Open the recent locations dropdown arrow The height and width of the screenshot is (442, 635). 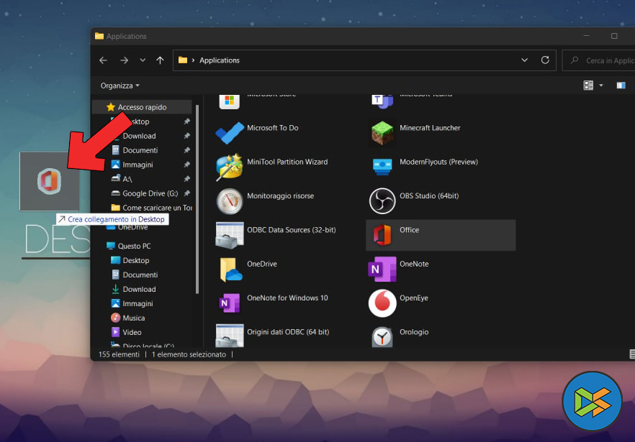point(143,60)
